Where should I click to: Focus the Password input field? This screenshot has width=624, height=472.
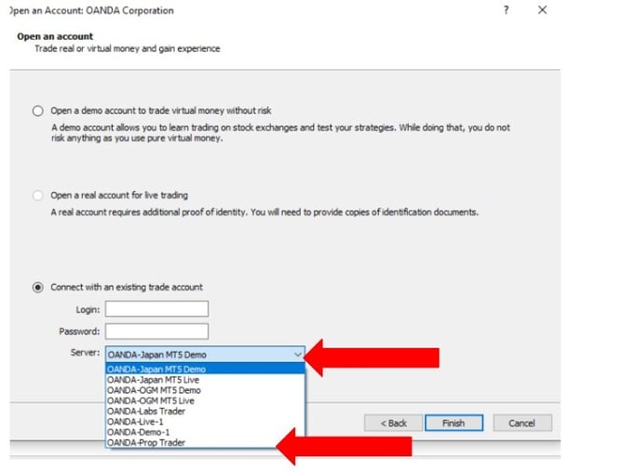[156, 330]
